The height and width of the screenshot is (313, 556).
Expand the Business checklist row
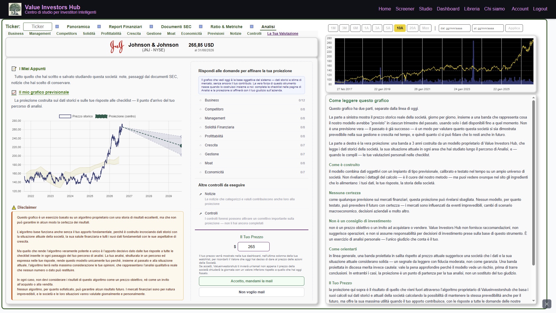click(x=252, y=100)
